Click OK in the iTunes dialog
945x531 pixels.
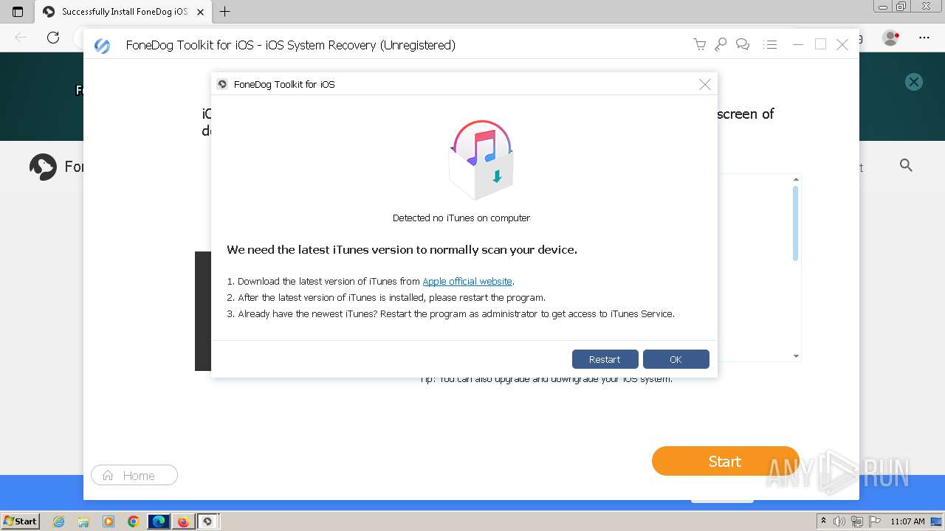tap(676, 359)
